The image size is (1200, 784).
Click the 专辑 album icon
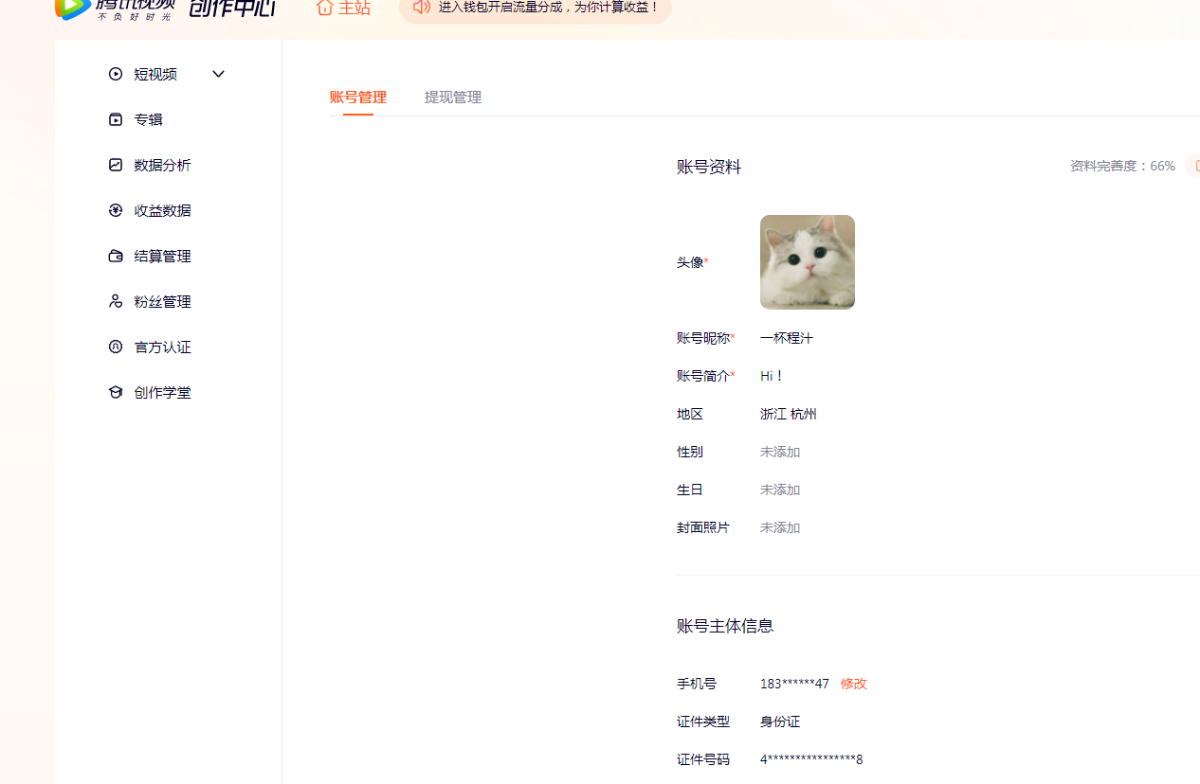tap(116, 119)
